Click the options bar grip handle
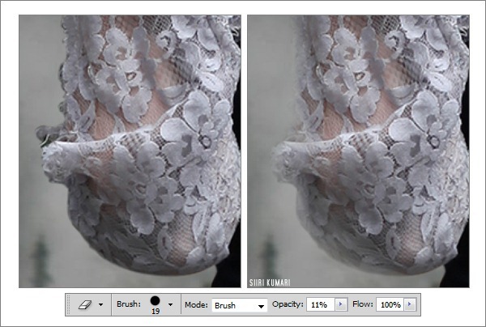This screenshot has width=486, height=327. pos(70,305)
